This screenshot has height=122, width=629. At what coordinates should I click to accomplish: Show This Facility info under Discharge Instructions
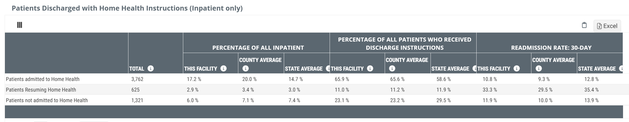pyautogui.click(x=370, y=68)
